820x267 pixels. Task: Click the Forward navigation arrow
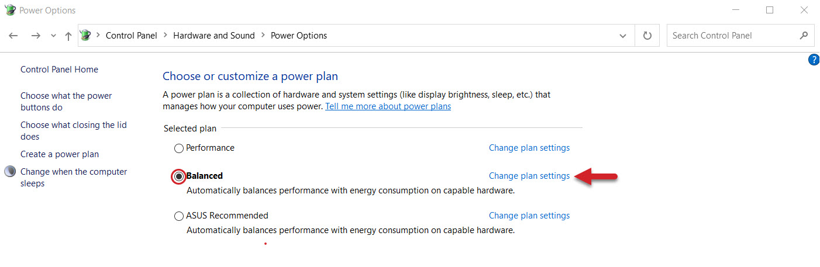[x=36, y=36]
